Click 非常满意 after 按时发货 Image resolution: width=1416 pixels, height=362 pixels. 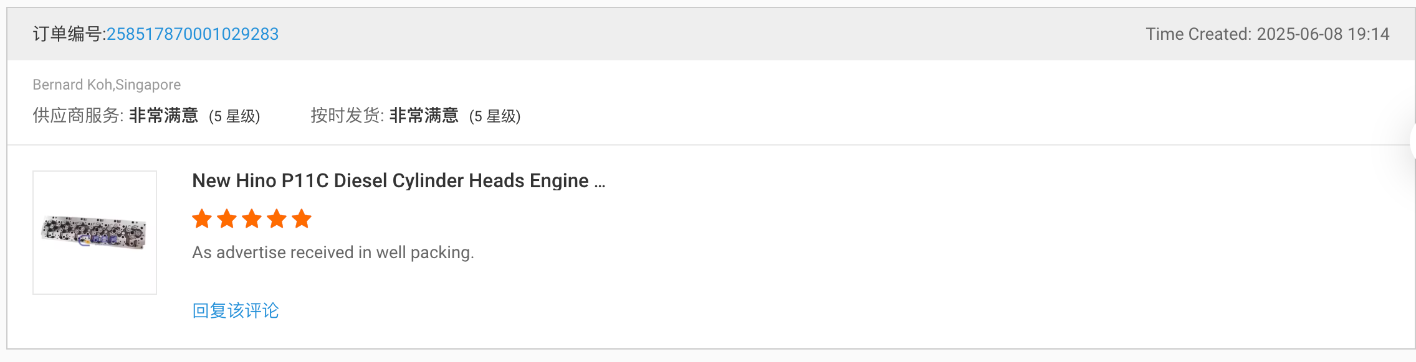pyautogui.click(x=424, y=116)
